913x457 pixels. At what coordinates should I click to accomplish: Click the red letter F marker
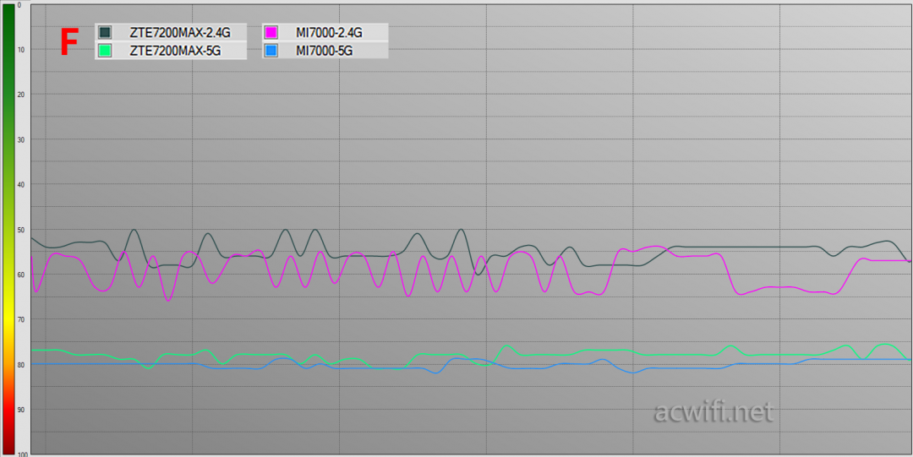coord(69,42)
